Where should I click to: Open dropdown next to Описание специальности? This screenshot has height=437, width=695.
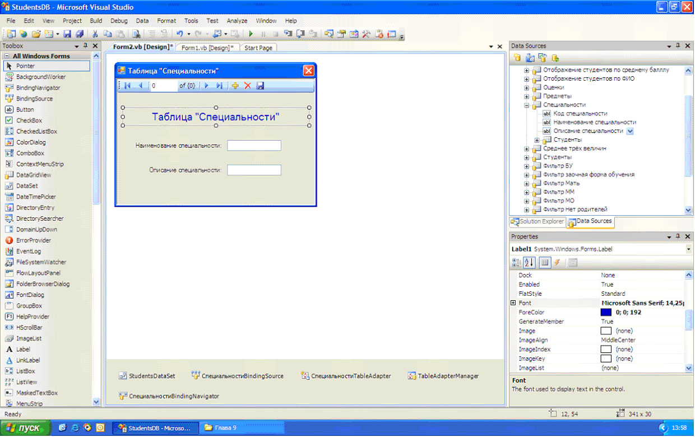coord(630,131)
